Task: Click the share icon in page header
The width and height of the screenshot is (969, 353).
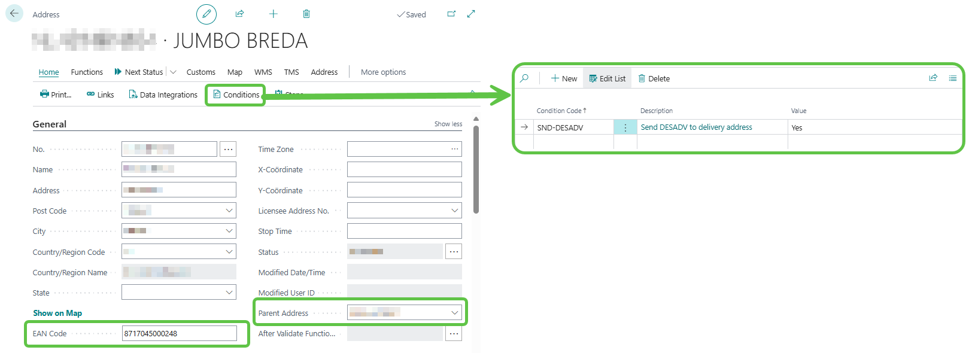Action: [239, 14]
